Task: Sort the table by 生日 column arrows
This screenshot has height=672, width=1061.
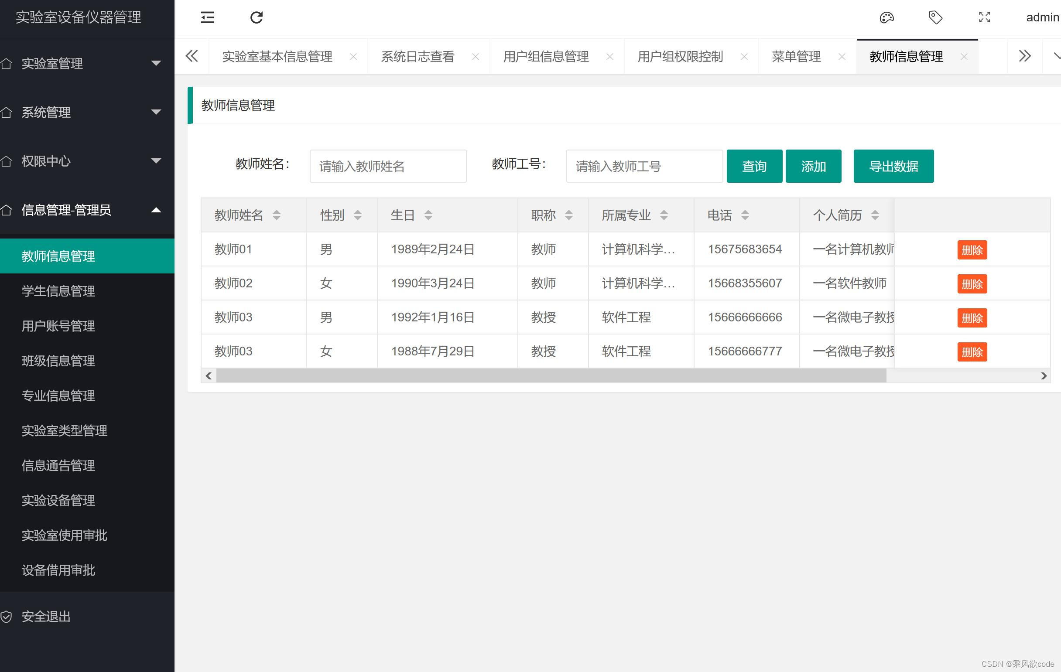Action: pos(428,215)
